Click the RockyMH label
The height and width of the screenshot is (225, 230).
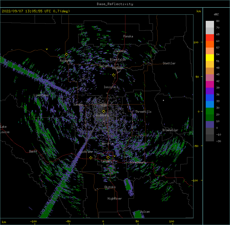pos(65,61)
